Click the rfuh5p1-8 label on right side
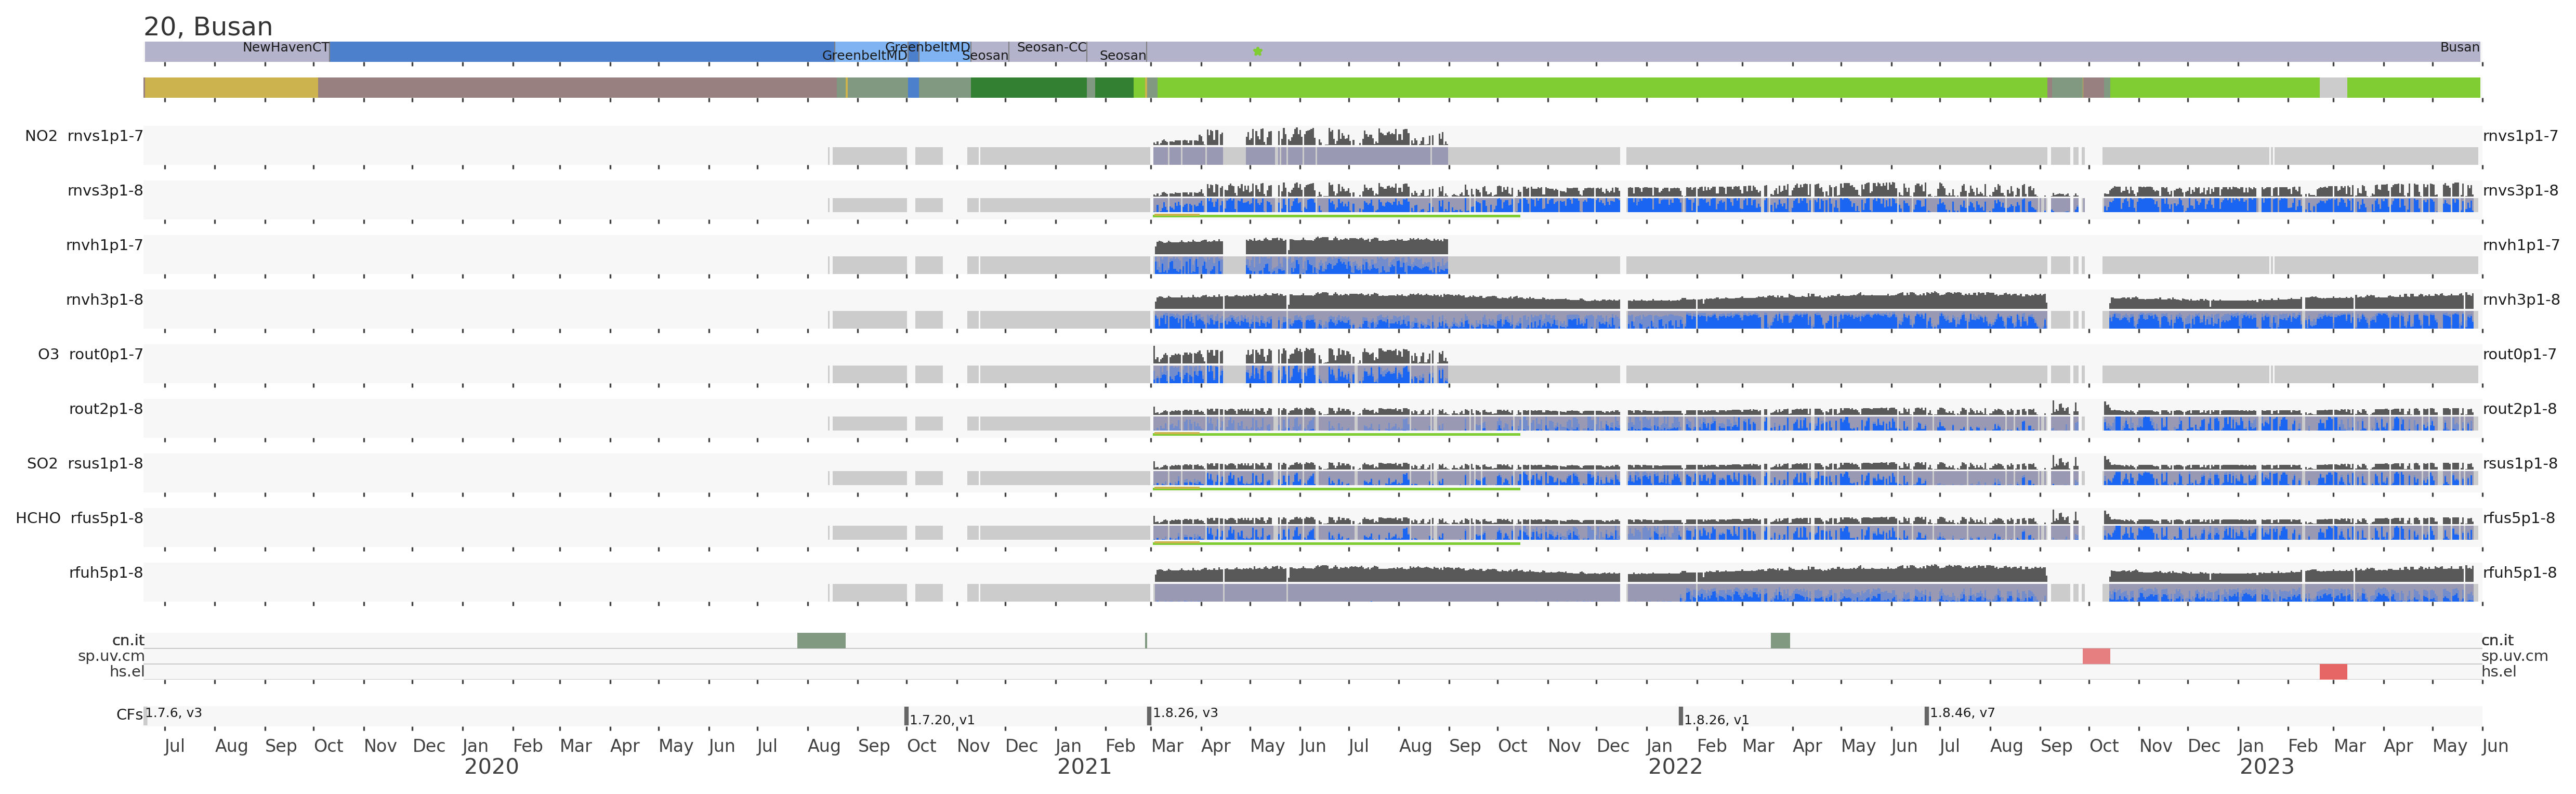 click(x=2519, y=573)
